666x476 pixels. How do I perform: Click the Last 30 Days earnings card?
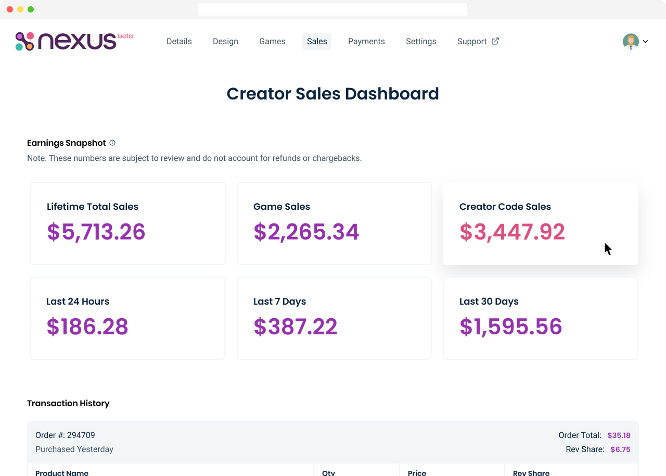[540, 318]
